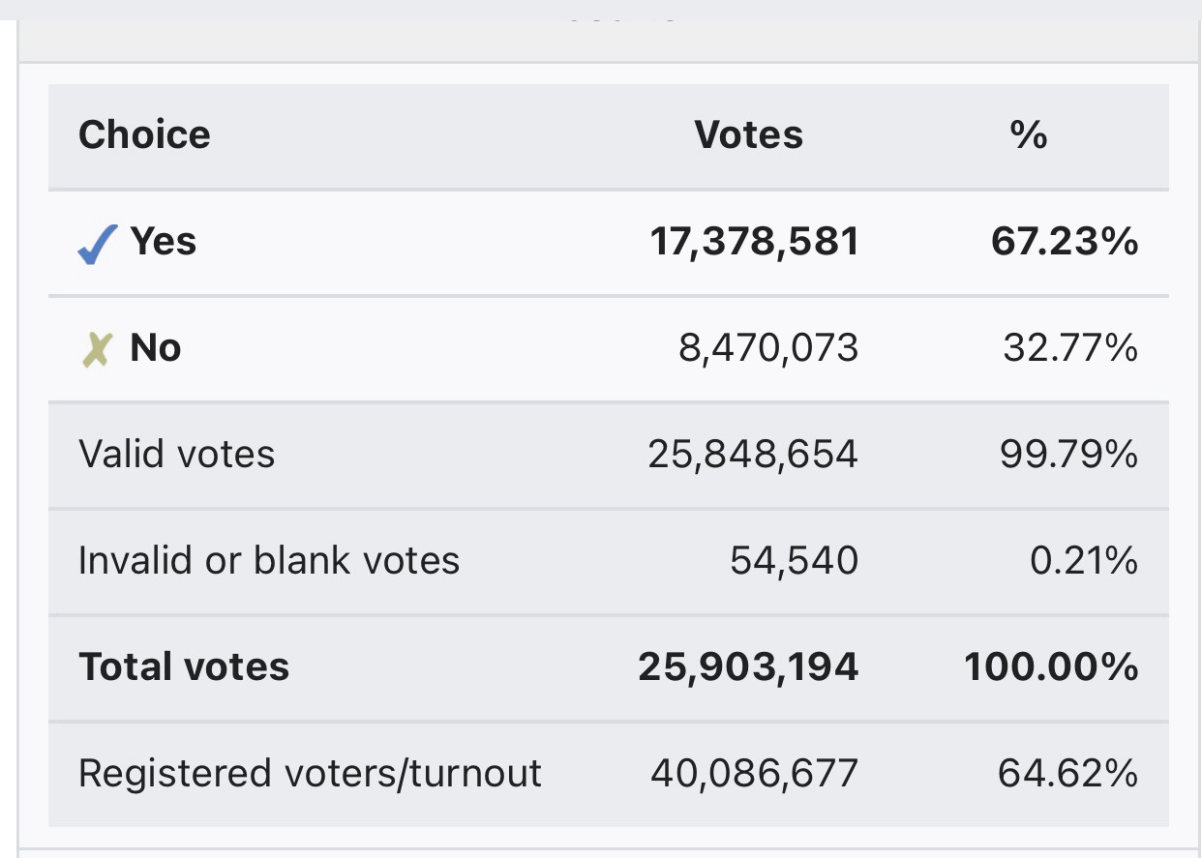The image size is (1202, 858).
Task: Select the total votes figure 25,903,194
Action: click(x=748, y=667)
